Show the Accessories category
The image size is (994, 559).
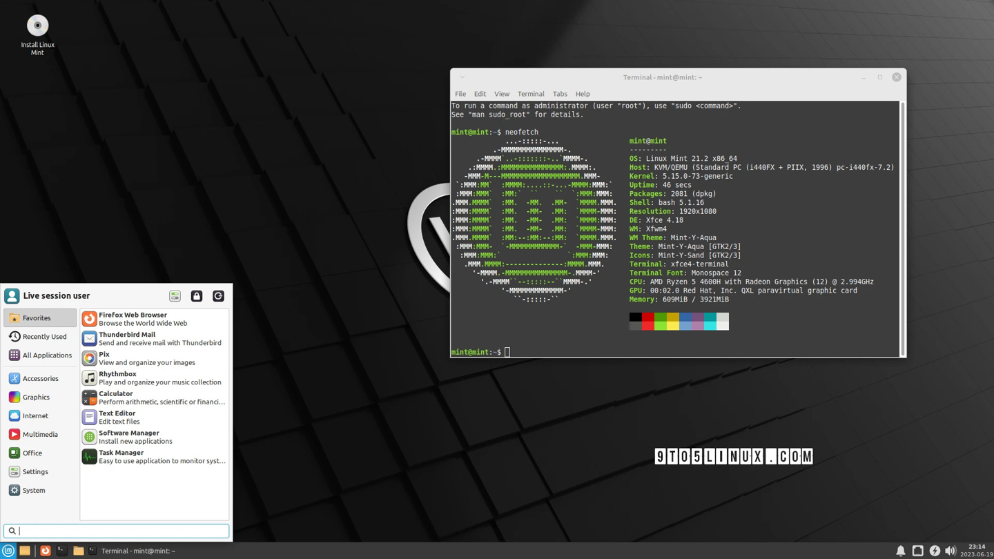[40, 378]
